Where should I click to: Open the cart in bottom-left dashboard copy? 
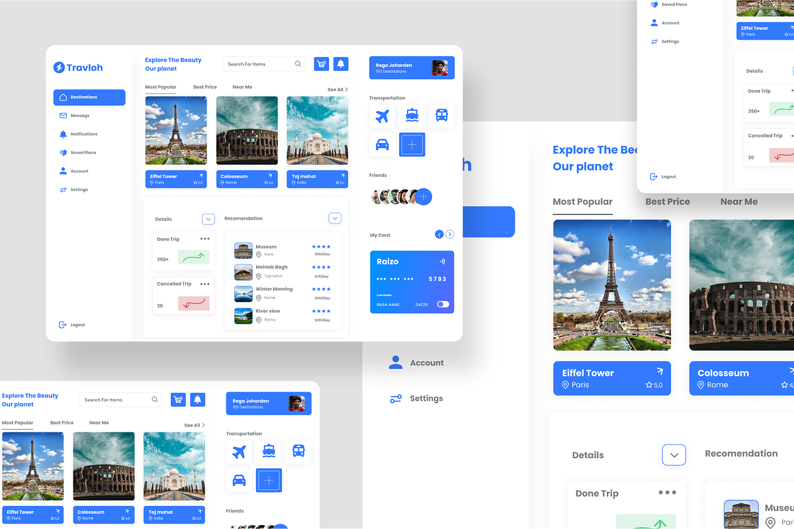click(178, 399)
